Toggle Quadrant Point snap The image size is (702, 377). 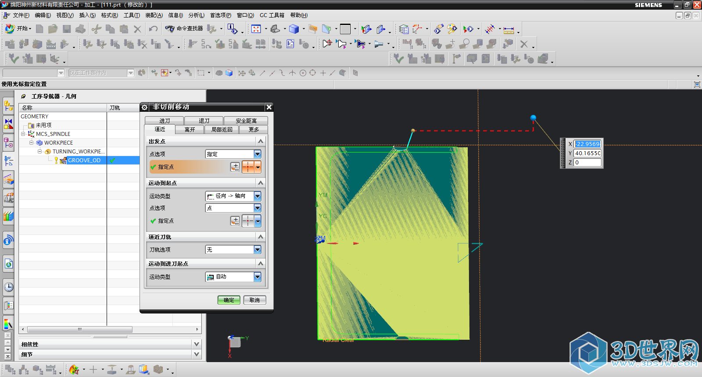312,73
